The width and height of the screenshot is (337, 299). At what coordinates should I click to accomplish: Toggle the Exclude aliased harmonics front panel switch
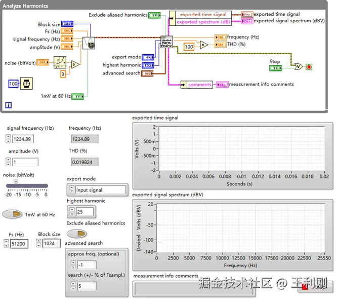[77, 234]
